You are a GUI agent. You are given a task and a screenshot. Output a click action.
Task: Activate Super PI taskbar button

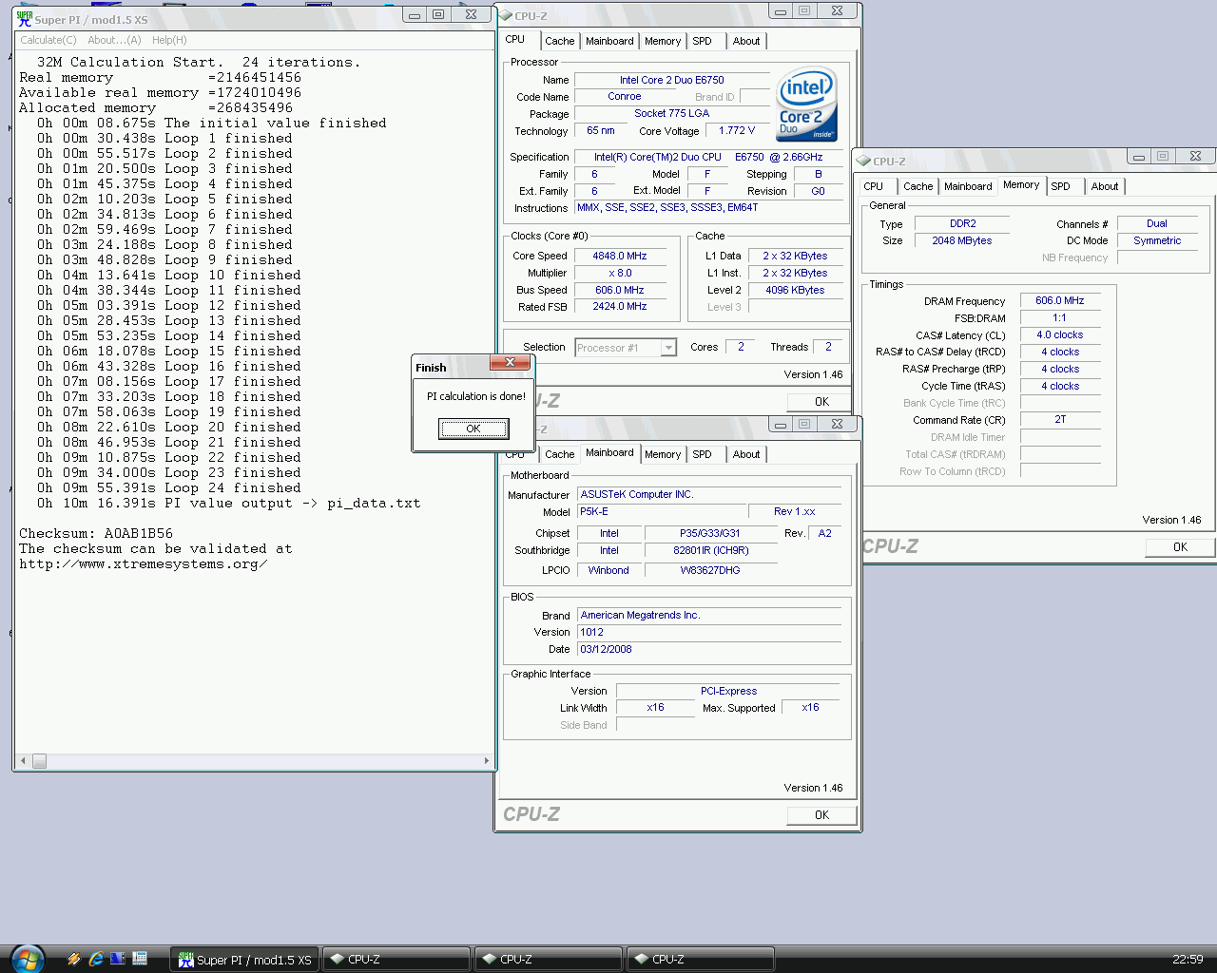click(x=244, y=960)
